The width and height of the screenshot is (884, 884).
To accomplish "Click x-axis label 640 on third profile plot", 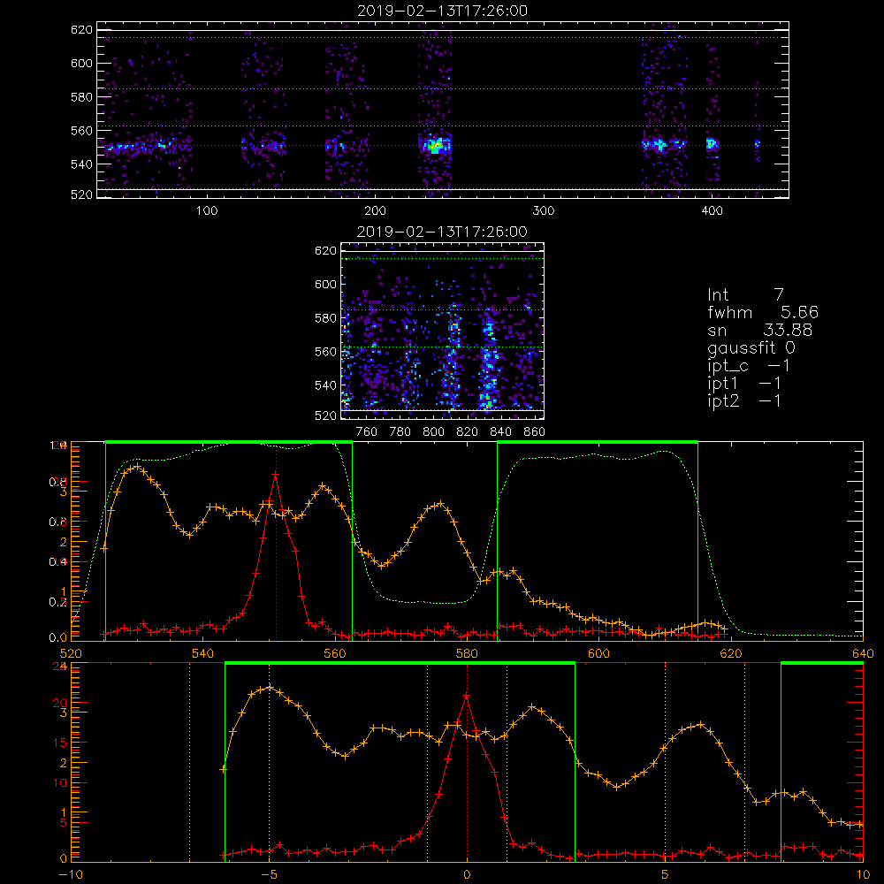I will click(863, 653).
